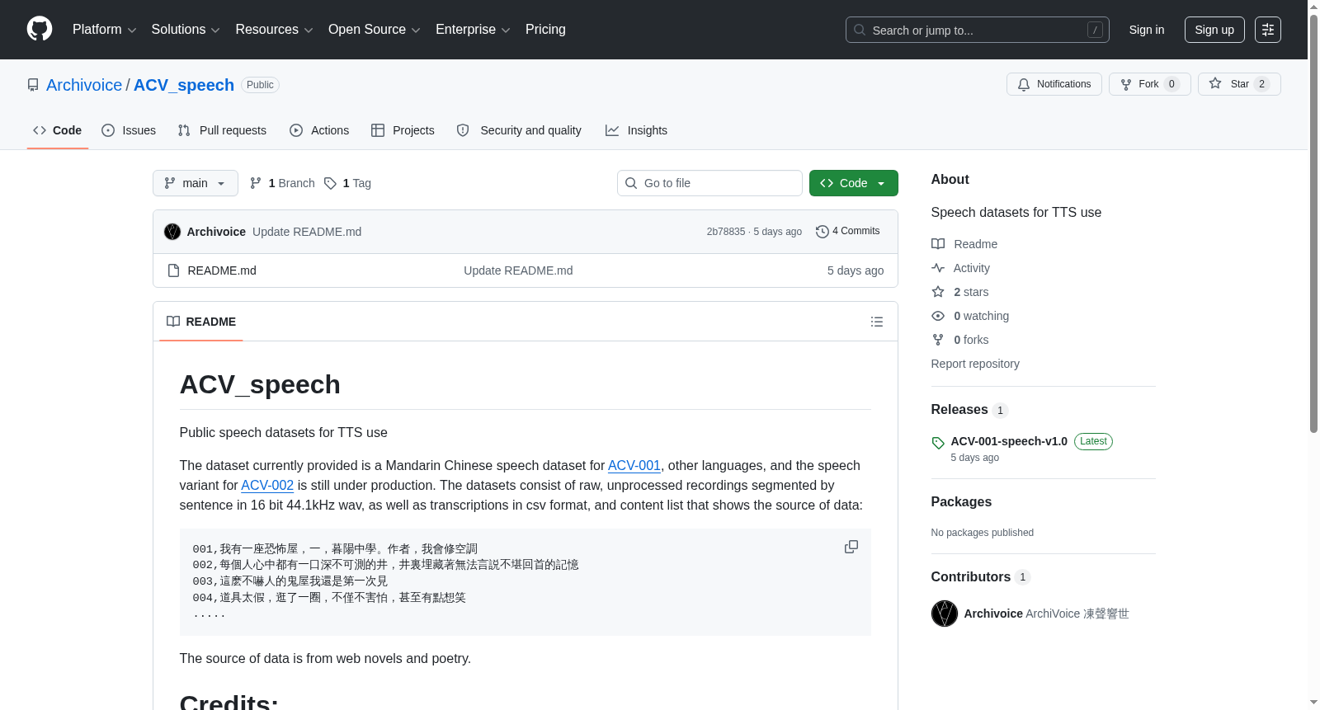Click the Sign up button
This screenshot has width=1320, height=710.
(1214, 30)
